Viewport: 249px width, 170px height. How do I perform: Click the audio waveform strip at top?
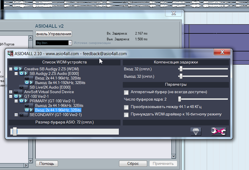click(x=126, y=4)
